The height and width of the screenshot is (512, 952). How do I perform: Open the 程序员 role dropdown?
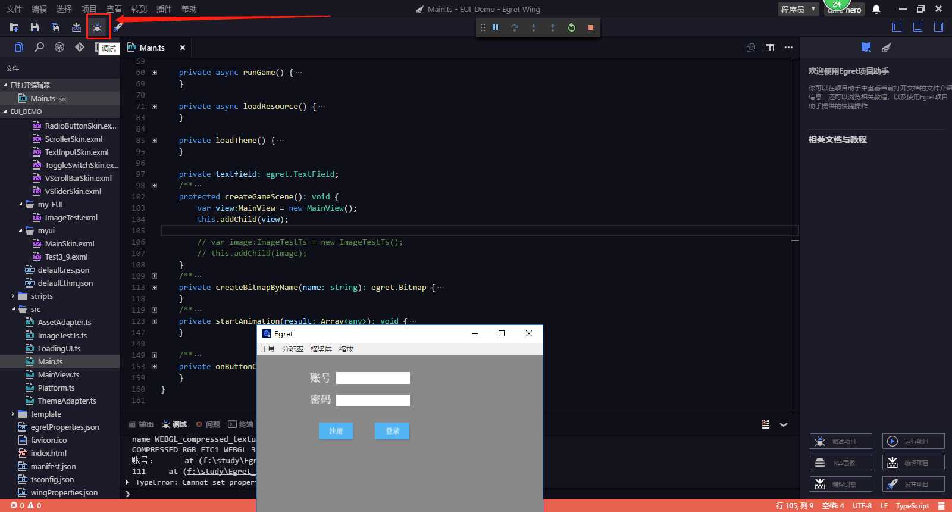click(x=798, y=10)
